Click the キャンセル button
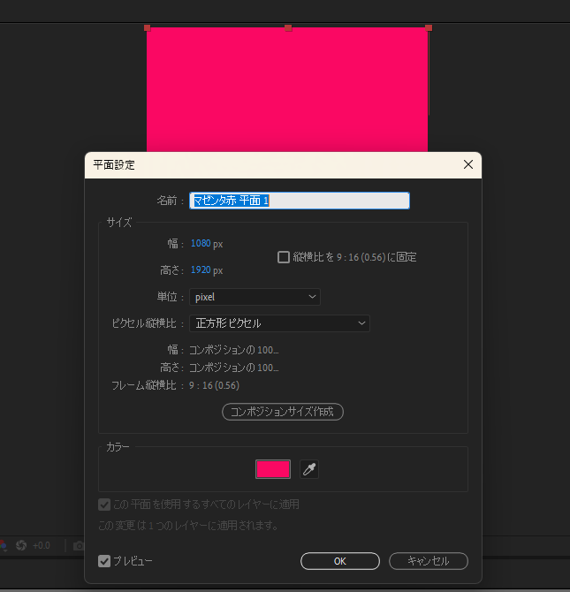The width and height of the screenshot is (570, 592). pyautogui.click(x=428, y=561)
